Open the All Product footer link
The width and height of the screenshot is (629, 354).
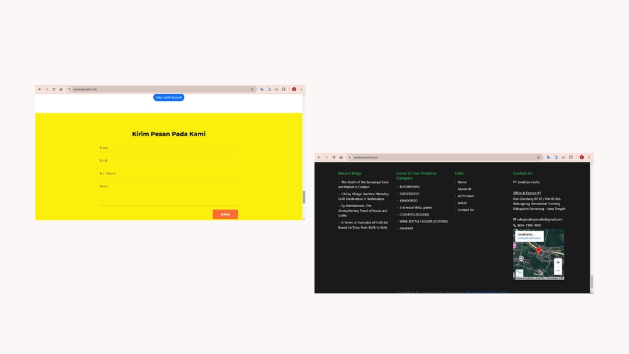pos(466,196)
